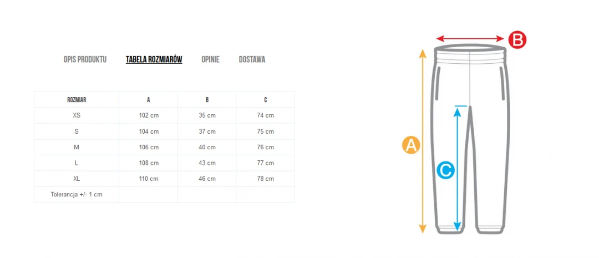Click the 75 cm cell for size S
Image resolution: width=599 pixels, height=258 pixels.
266,131
